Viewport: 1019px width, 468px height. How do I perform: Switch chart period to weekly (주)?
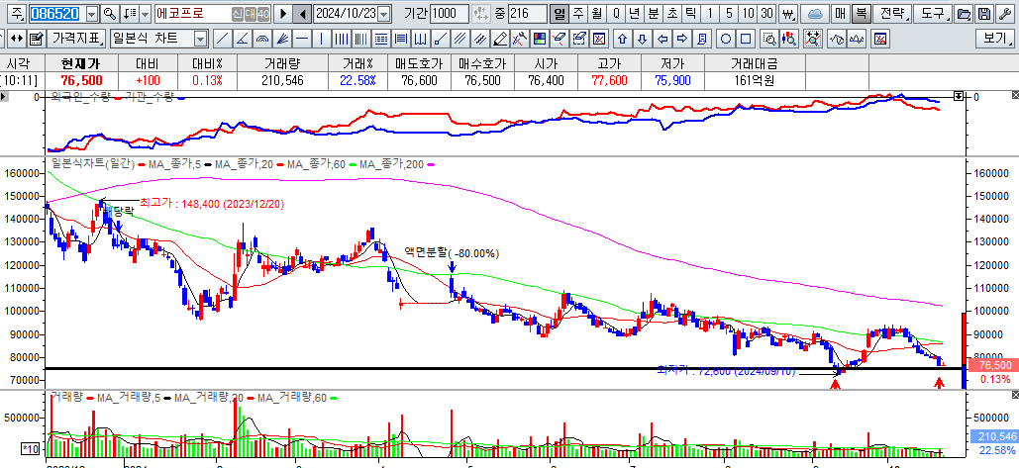(x=577, y=14)
